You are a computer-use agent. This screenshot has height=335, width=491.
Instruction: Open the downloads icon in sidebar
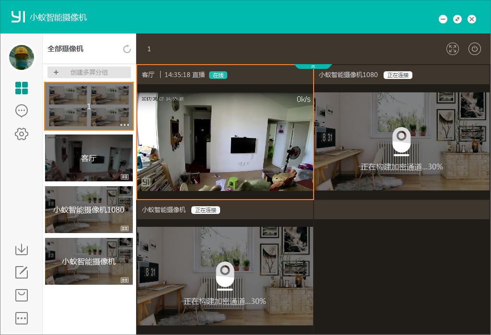tap(22, 249)
